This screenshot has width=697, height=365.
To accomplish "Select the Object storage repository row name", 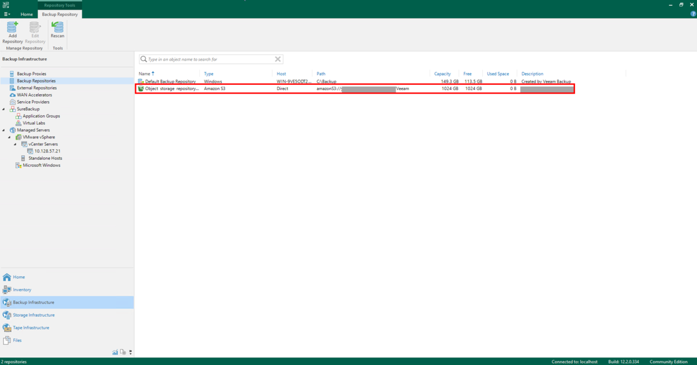I will pyautogui.click(x=172, y=88).
